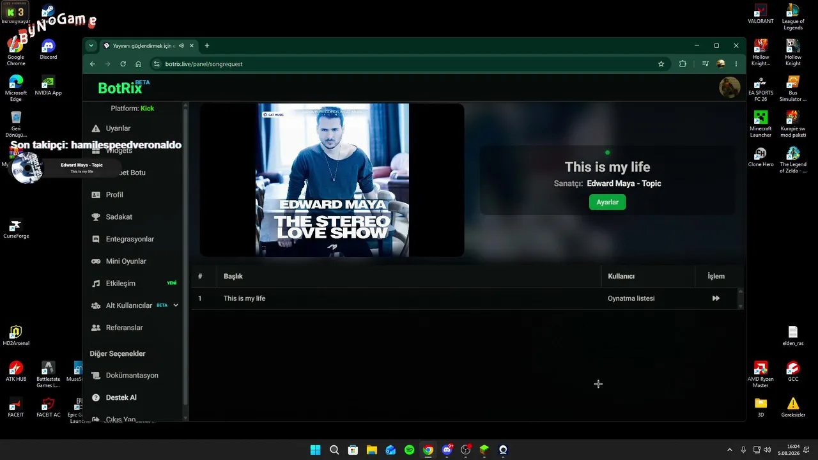Open File Explorer from the taskbar
818x460 pixels.
[371, 450]
